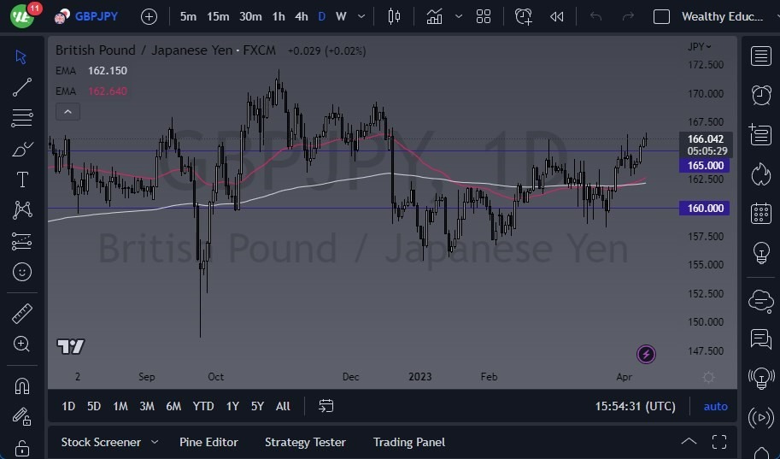The height and width of the screenshot is (459, 780).
Task: Select the brush drawing tool
Action: (x=22, y=149)
